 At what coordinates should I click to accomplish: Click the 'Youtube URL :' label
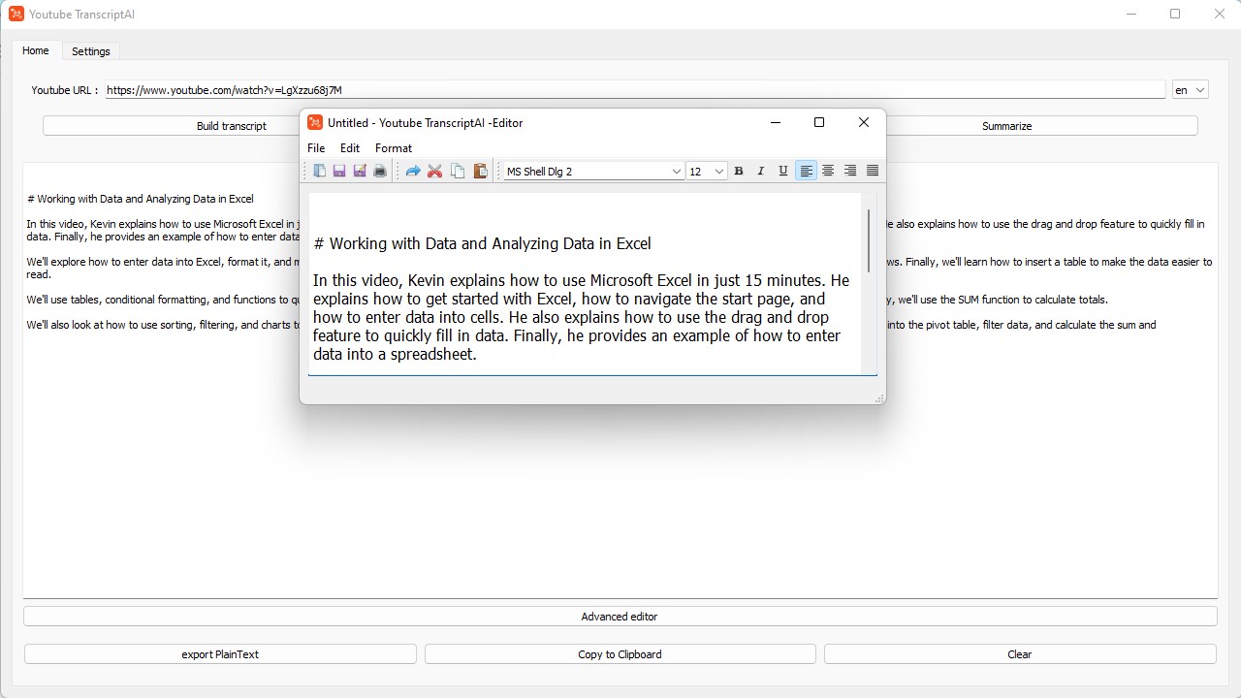[65, 90]
